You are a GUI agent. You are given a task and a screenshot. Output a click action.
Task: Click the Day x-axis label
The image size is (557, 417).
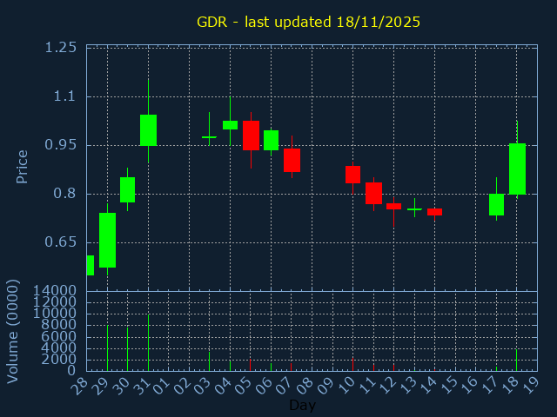pyautogui.click(x=302, y=405)
